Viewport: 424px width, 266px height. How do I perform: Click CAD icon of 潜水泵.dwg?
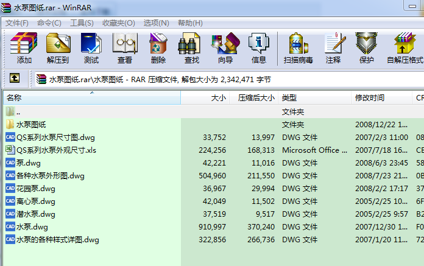pyautogui.click(x=10, y=214)
